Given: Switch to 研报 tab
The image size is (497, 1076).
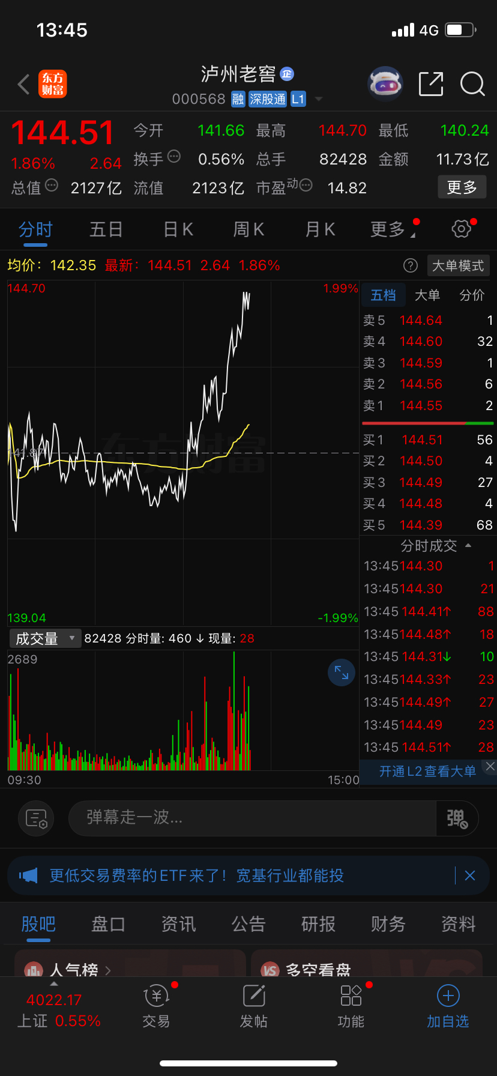Looking at the screenshot, I should click(x=318, y=924).
